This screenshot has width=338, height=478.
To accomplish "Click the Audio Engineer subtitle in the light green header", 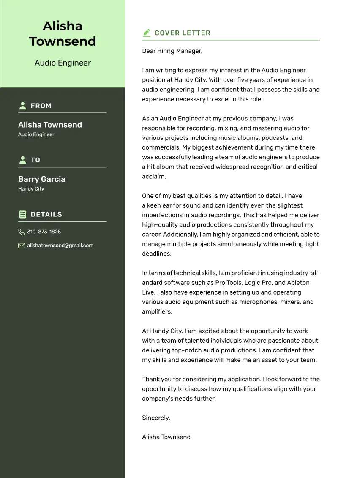I will (x=63, y=63).
